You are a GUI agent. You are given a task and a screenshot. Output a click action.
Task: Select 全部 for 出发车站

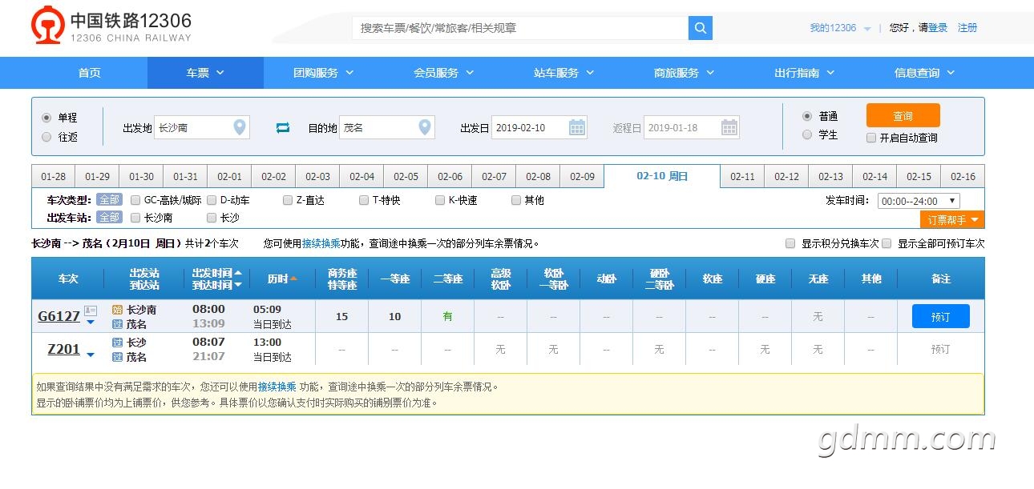click(x=109, y=217)
